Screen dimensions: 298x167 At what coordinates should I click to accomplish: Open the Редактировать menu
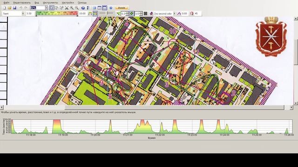point(22,3)
